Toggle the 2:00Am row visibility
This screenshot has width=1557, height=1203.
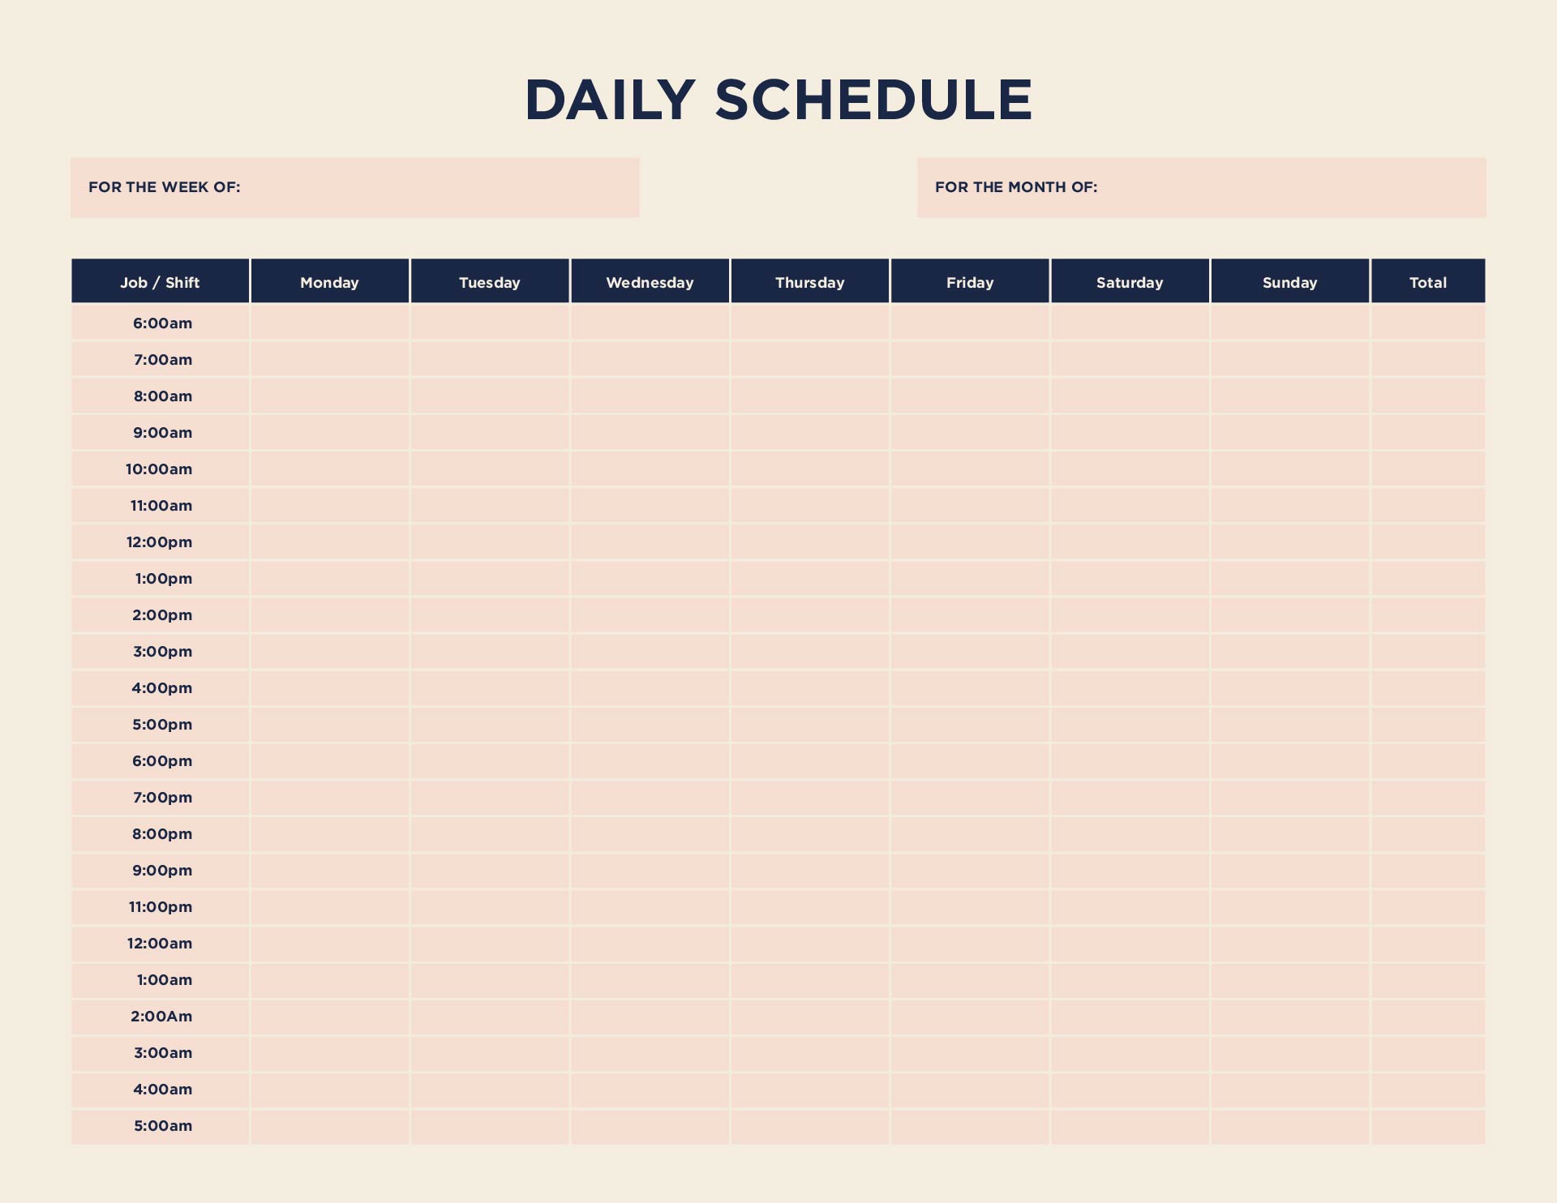point(161,1016)
